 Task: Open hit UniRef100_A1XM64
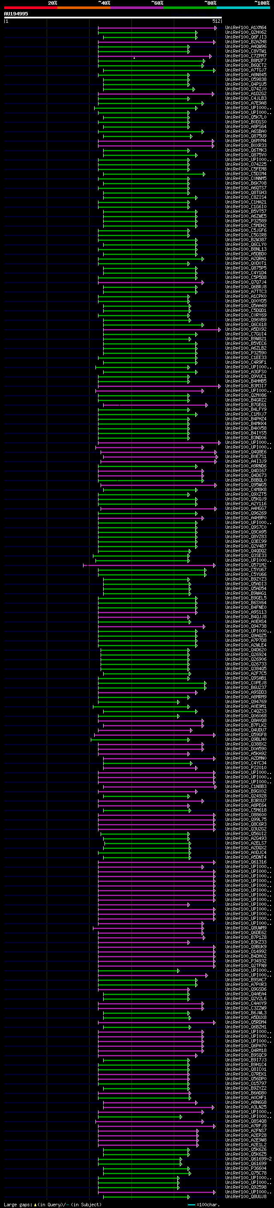point(246,28)
